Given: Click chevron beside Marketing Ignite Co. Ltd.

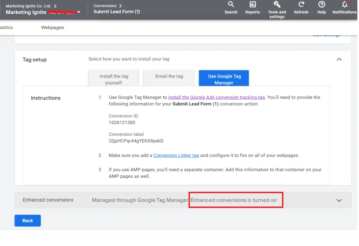Looking at the screenshot, I should pyautogui.click(x=55, y=6).
